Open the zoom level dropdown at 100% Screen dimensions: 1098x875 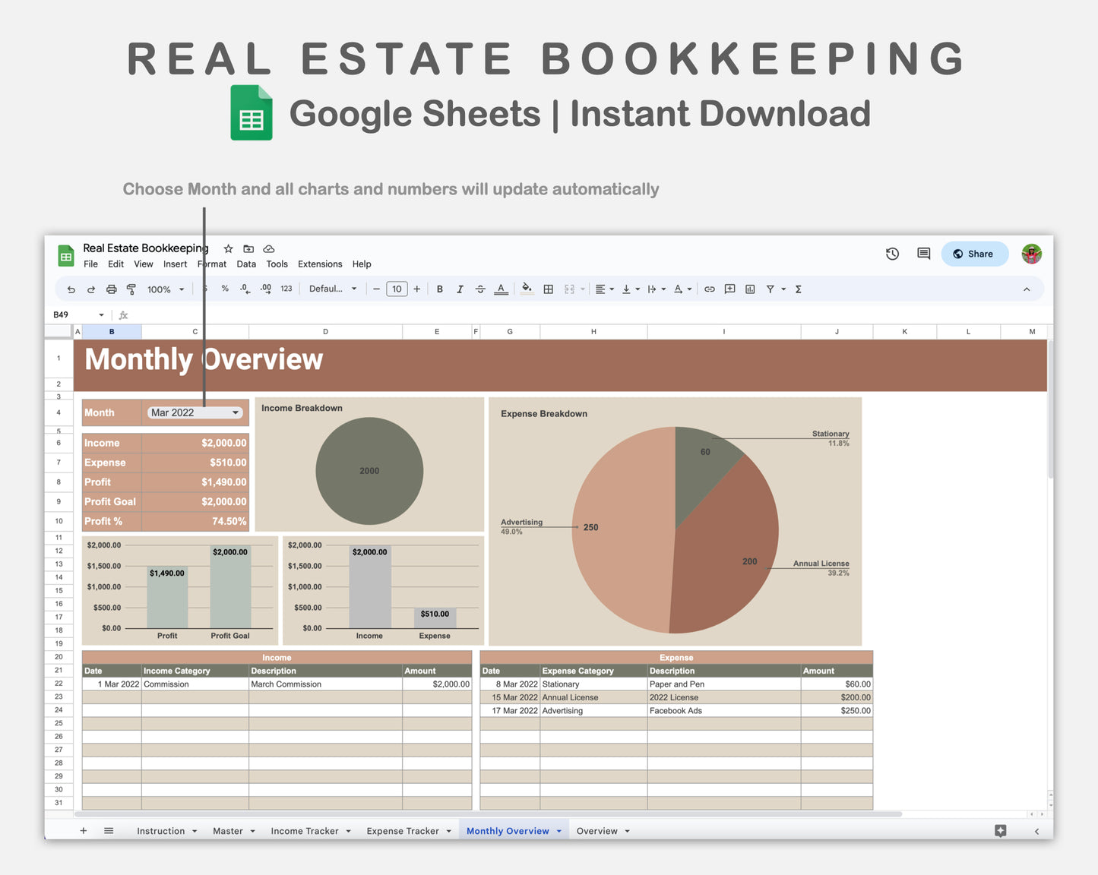click(x=164, y=289)
